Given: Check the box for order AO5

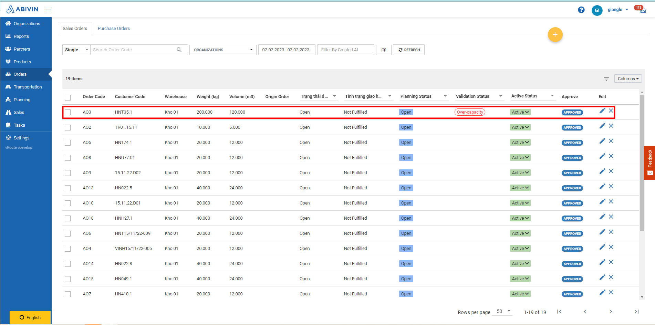Looking at the screenshot, I should click(68, 143).
